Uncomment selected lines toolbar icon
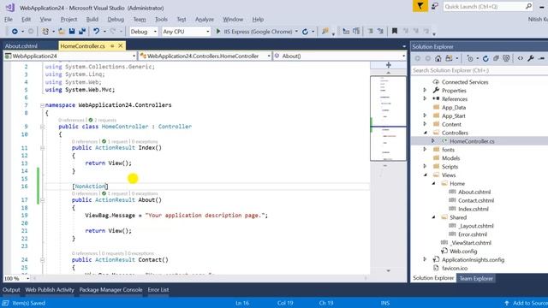Viewport: 548px width, 308px height. tap(380, 32)
